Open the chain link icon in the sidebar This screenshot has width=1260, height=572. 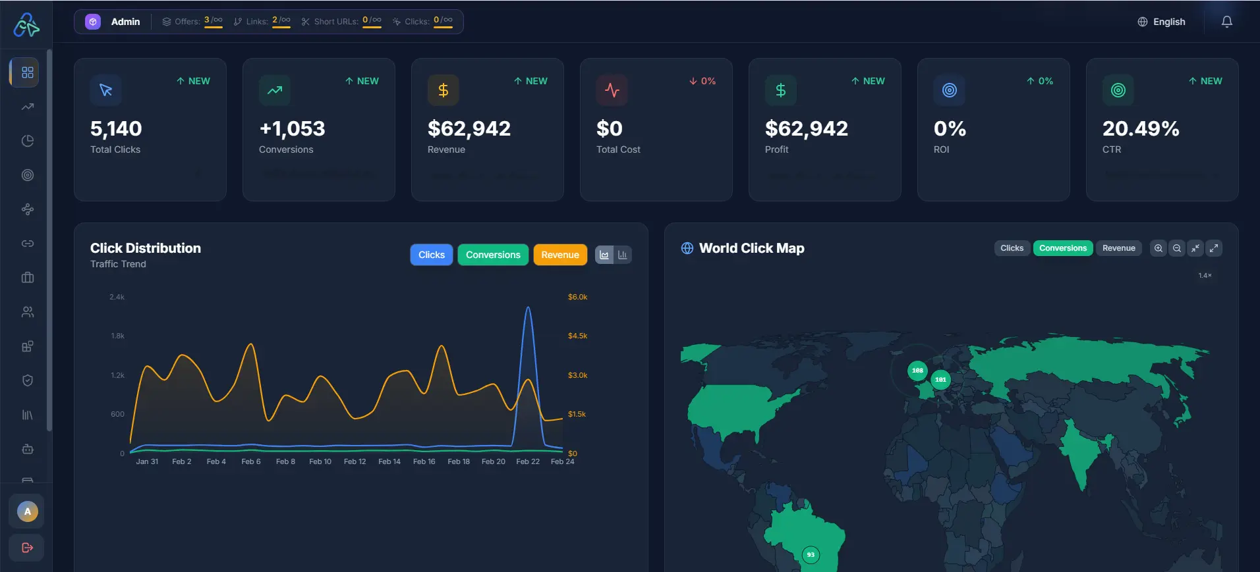tap(27, 244)
